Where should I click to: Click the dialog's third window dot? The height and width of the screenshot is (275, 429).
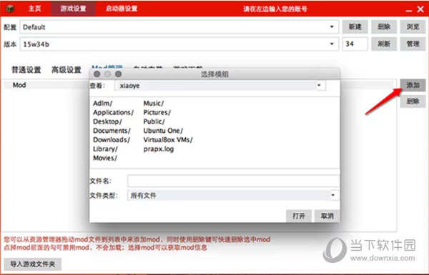pyautogui.click(x=118, y=74)
